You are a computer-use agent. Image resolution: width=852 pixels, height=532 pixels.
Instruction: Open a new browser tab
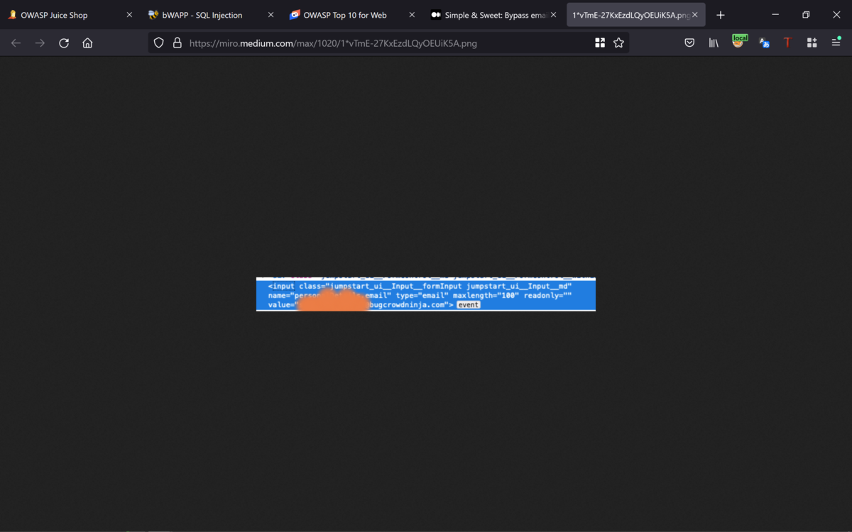coord(721,15)
